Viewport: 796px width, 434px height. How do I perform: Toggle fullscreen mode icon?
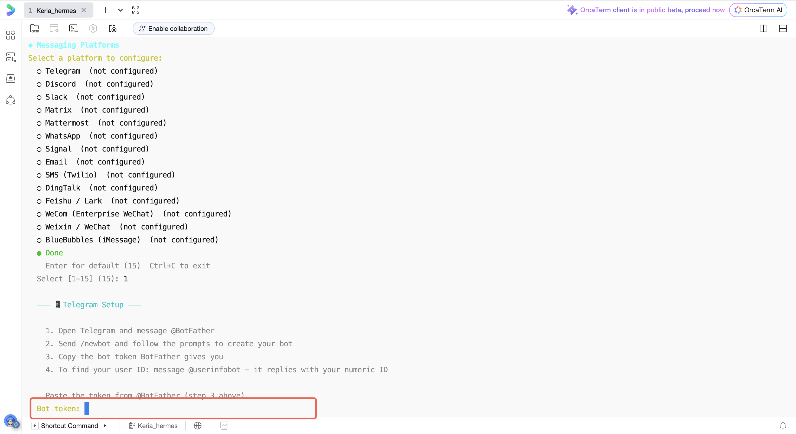click(135, 10)
